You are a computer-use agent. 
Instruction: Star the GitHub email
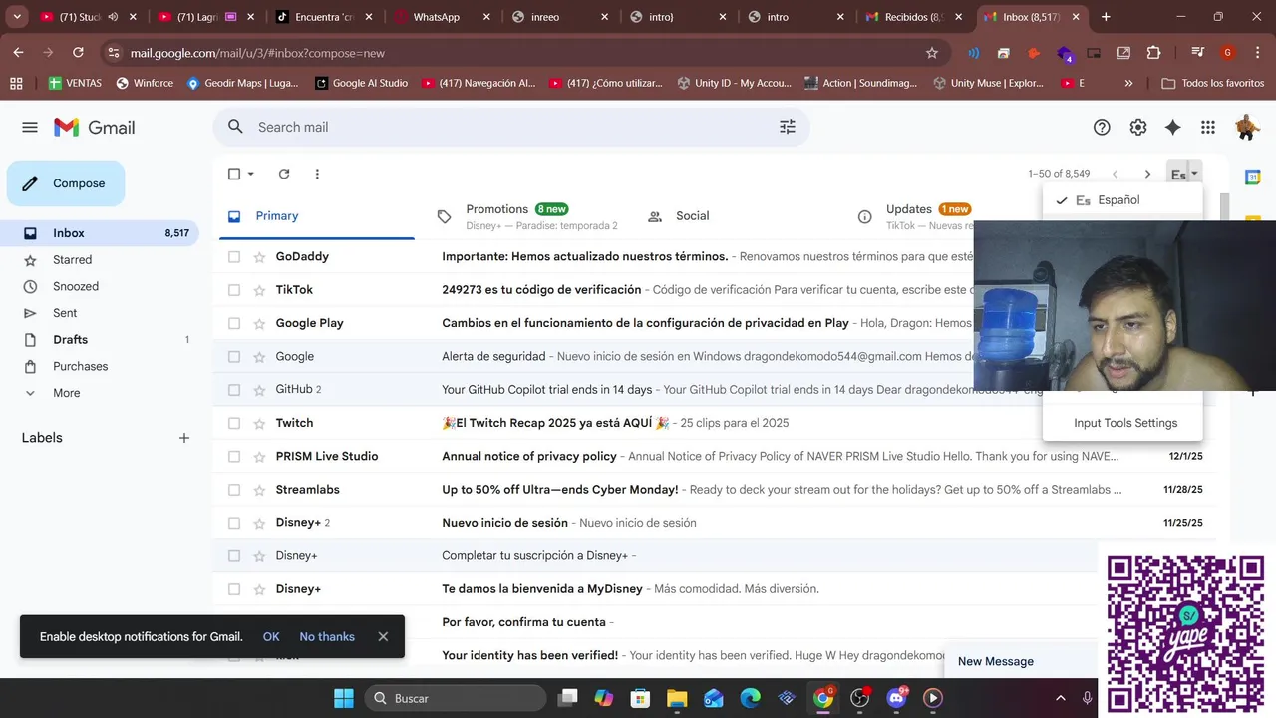click(260, 390)
